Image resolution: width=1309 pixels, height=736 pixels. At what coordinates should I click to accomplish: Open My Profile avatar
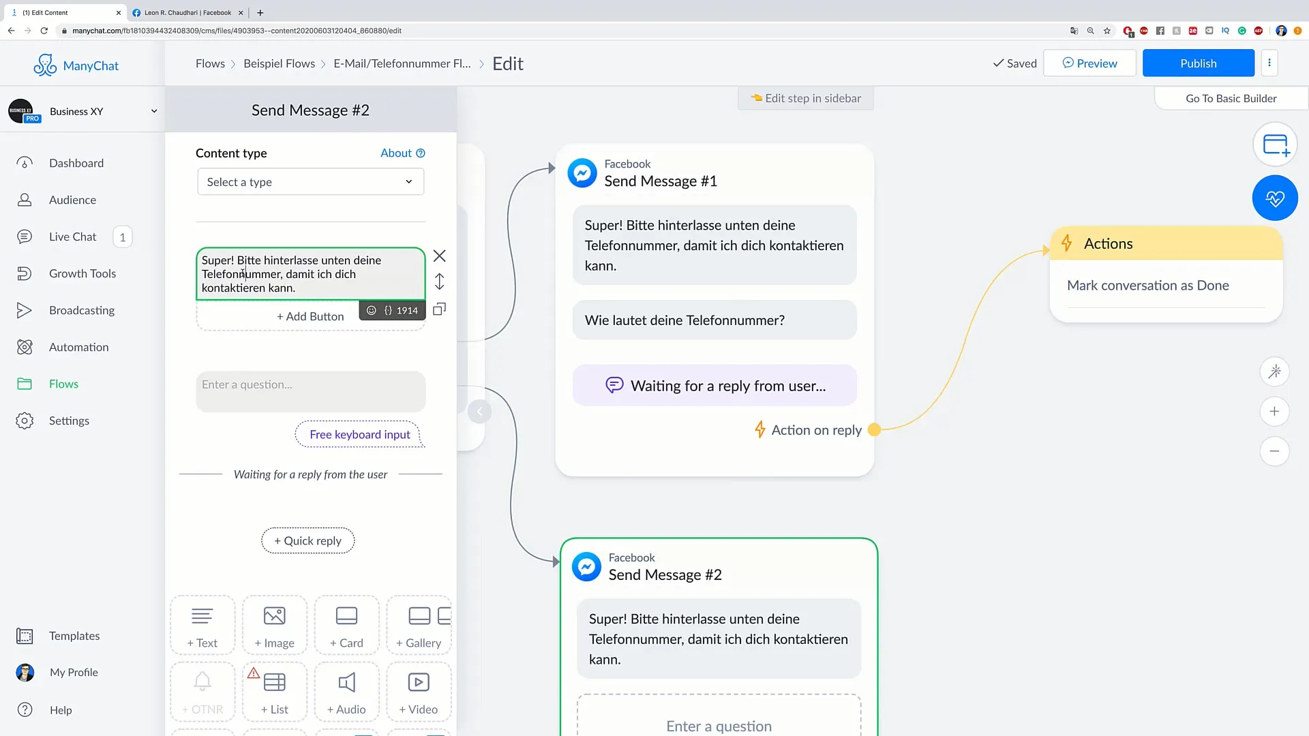(x=25, y=673)
